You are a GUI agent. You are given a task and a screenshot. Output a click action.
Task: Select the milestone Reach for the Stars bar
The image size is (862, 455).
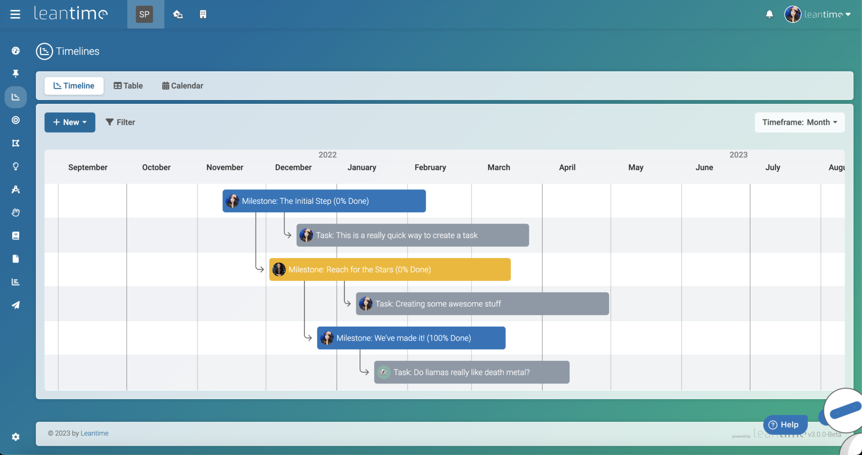coord(389,269)
